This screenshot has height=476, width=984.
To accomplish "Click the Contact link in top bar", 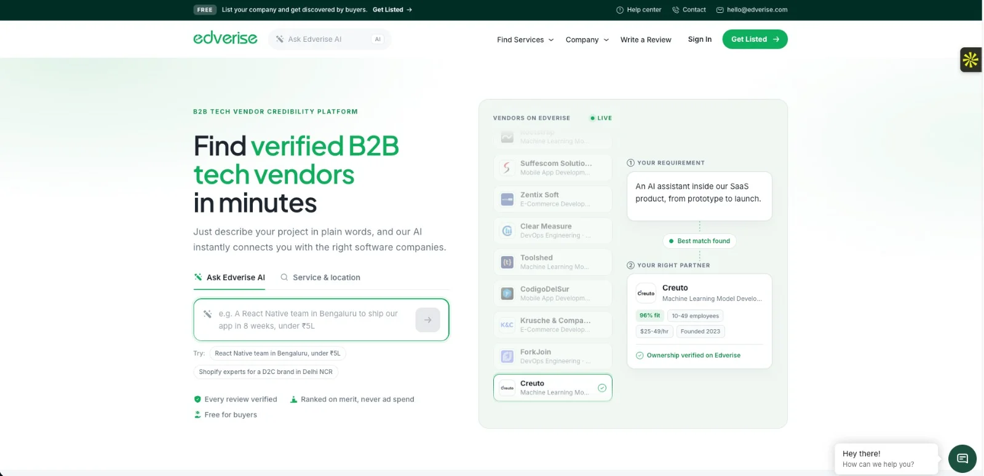I will [x=689, y=10].
